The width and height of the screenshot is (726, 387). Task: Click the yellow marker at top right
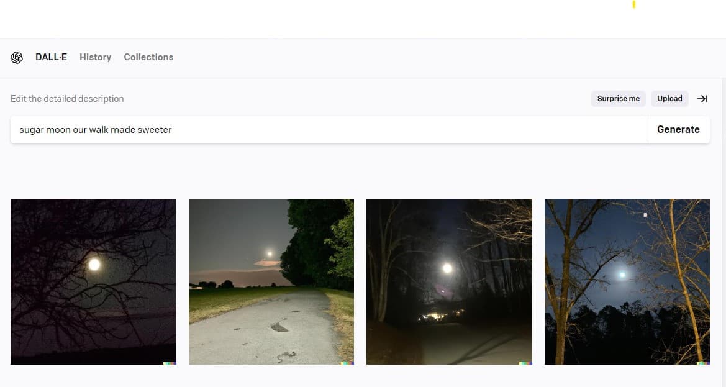(634, 4)
